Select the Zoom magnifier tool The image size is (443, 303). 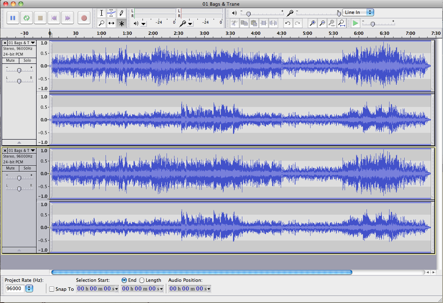(102, 23)
